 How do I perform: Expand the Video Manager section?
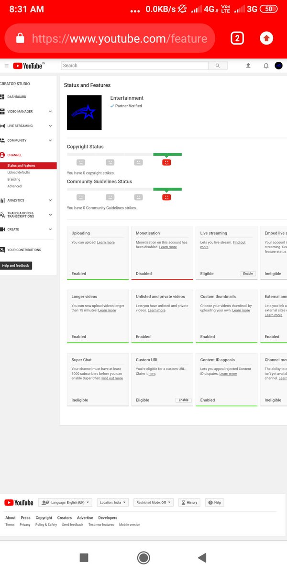click(x=26, y=111)
